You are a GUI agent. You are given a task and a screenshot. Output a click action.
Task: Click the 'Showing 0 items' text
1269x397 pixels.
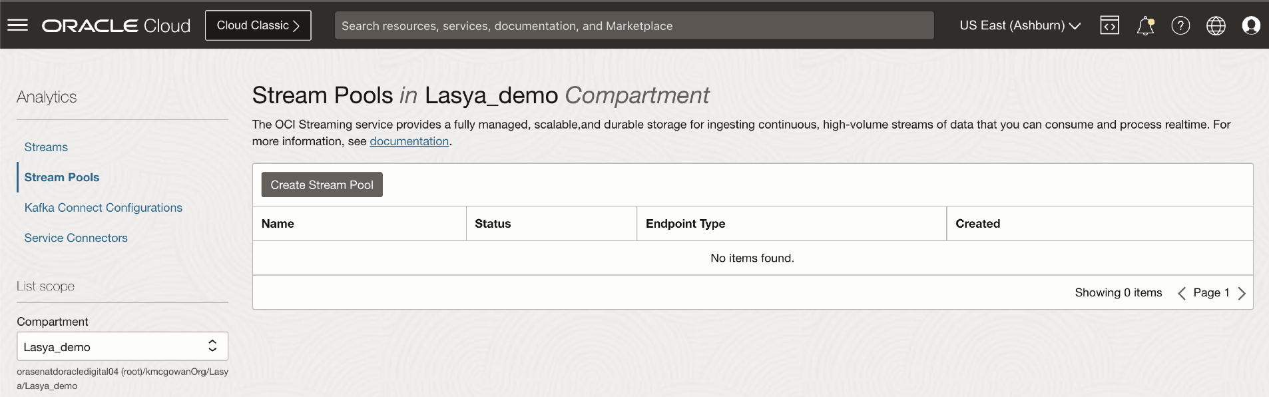pyautogui.click(x=1119, y=292)
